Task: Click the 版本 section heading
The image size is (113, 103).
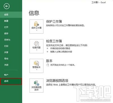Action: [x=49, y=61]
